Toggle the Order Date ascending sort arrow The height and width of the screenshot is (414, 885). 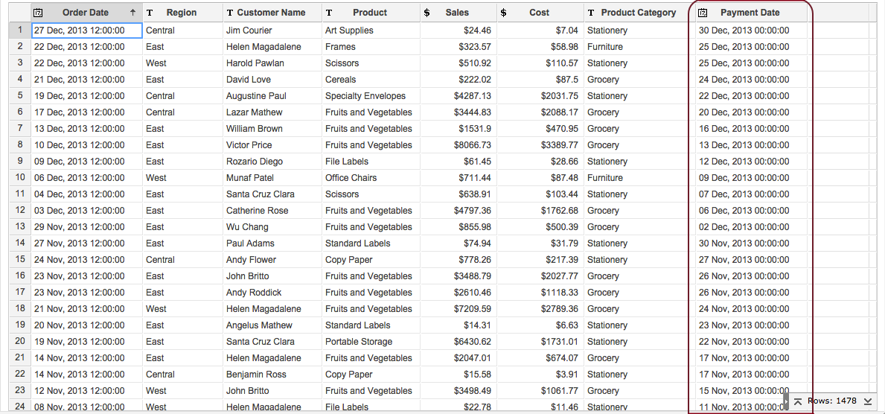click(x=132, y=13)
